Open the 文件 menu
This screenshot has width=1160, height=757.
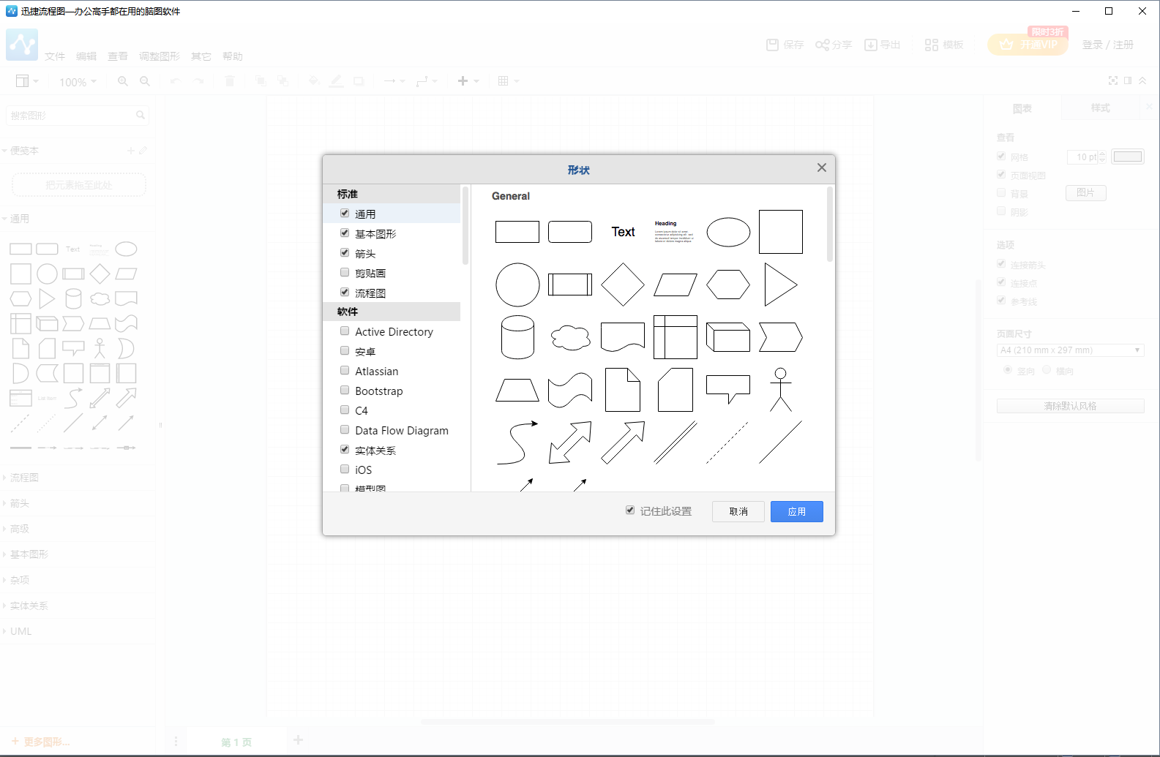(55, 56)
